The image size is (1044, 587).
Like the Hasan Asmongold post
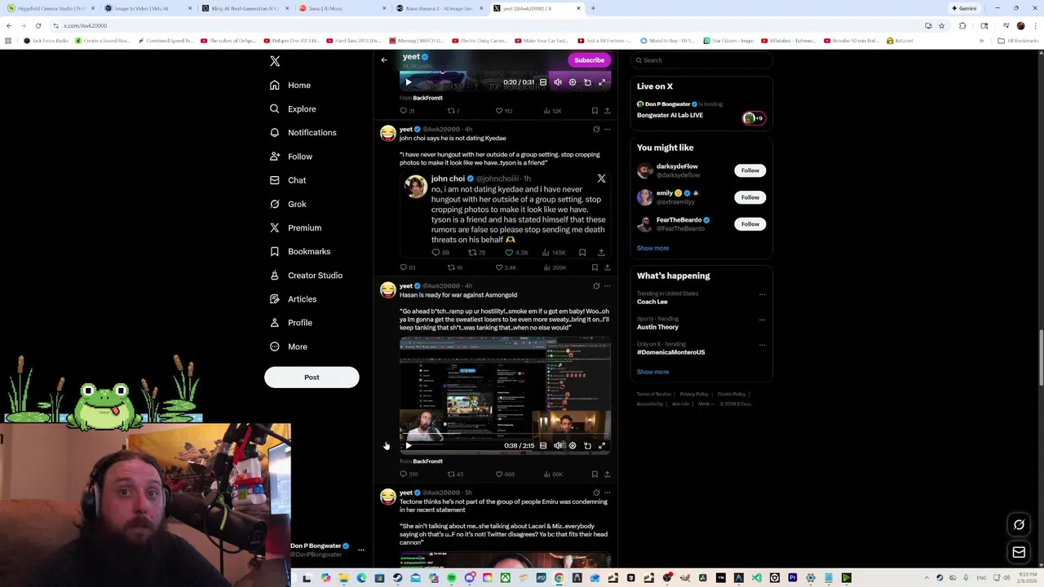(505, 474)
